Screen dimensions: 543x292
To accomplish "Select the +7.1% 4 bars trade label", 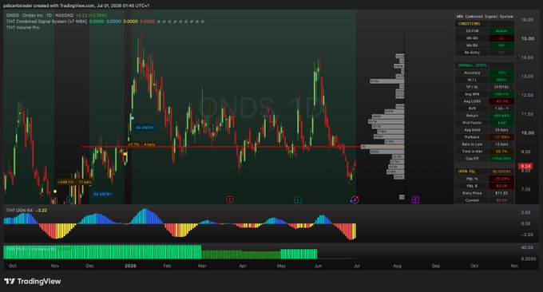I will [141, 144].
